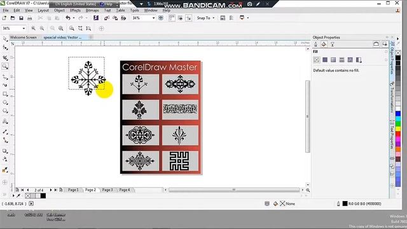Click the Zoom In icon
Image resolution: width=407 pixels, height=229 pixels.
(33, 28)
